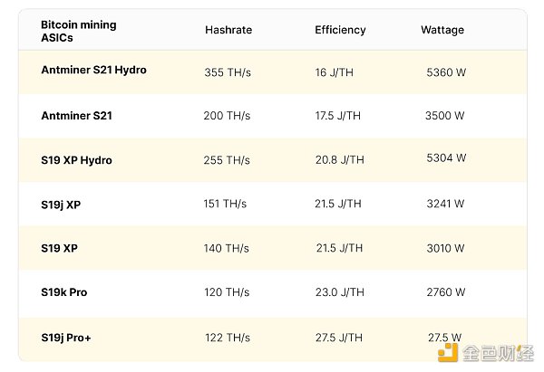544x372 pixels.
Task: Select the S19j Pro+ row name
Action: click(x=66, y=336)
